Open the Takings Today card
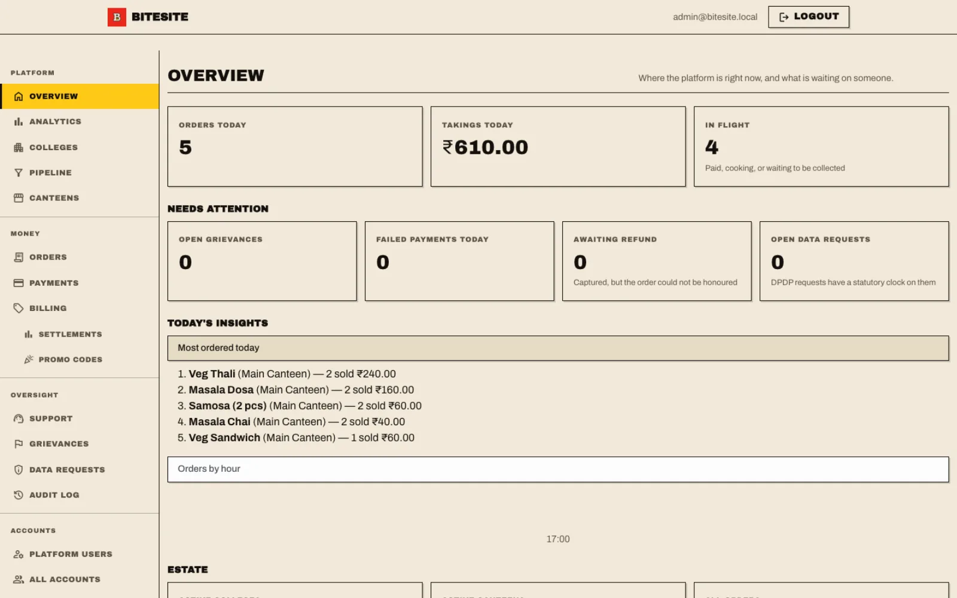957x598 pixels. tap(558, 147)
